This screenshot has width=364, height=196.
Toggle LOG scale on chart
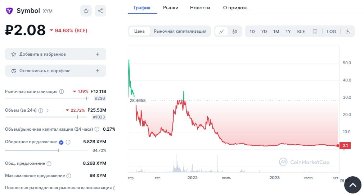coord(331,31)
